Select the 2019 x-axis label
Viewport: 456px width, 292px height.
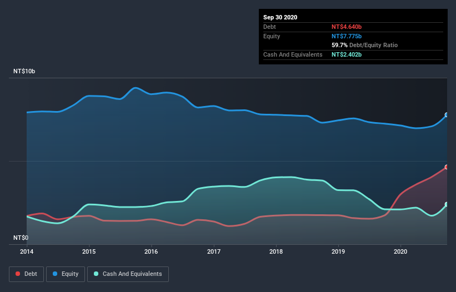338,251
